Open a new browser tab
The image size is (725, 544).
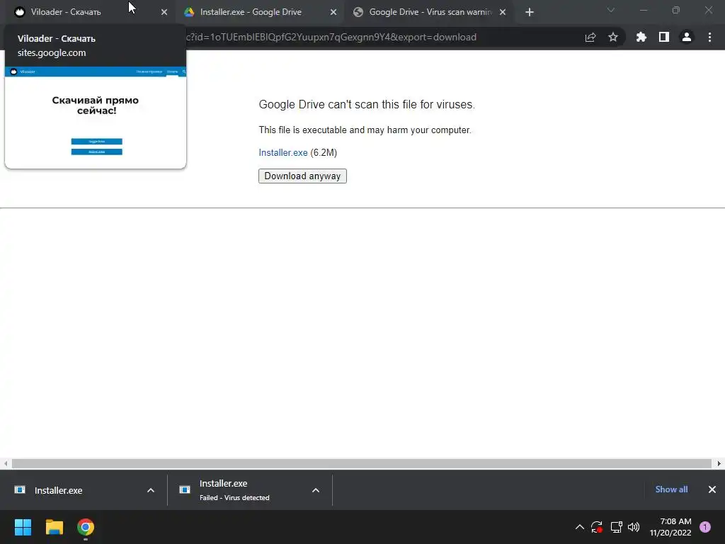(530, 13)
